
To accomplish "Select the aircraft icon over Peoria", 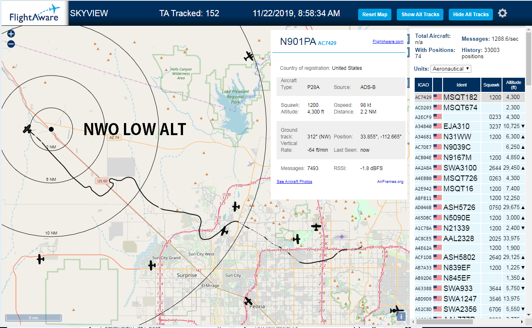I will 248,301.
